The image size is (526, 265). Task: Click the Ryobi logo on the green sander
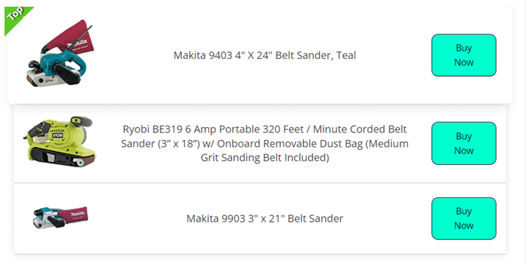[56, 135]
